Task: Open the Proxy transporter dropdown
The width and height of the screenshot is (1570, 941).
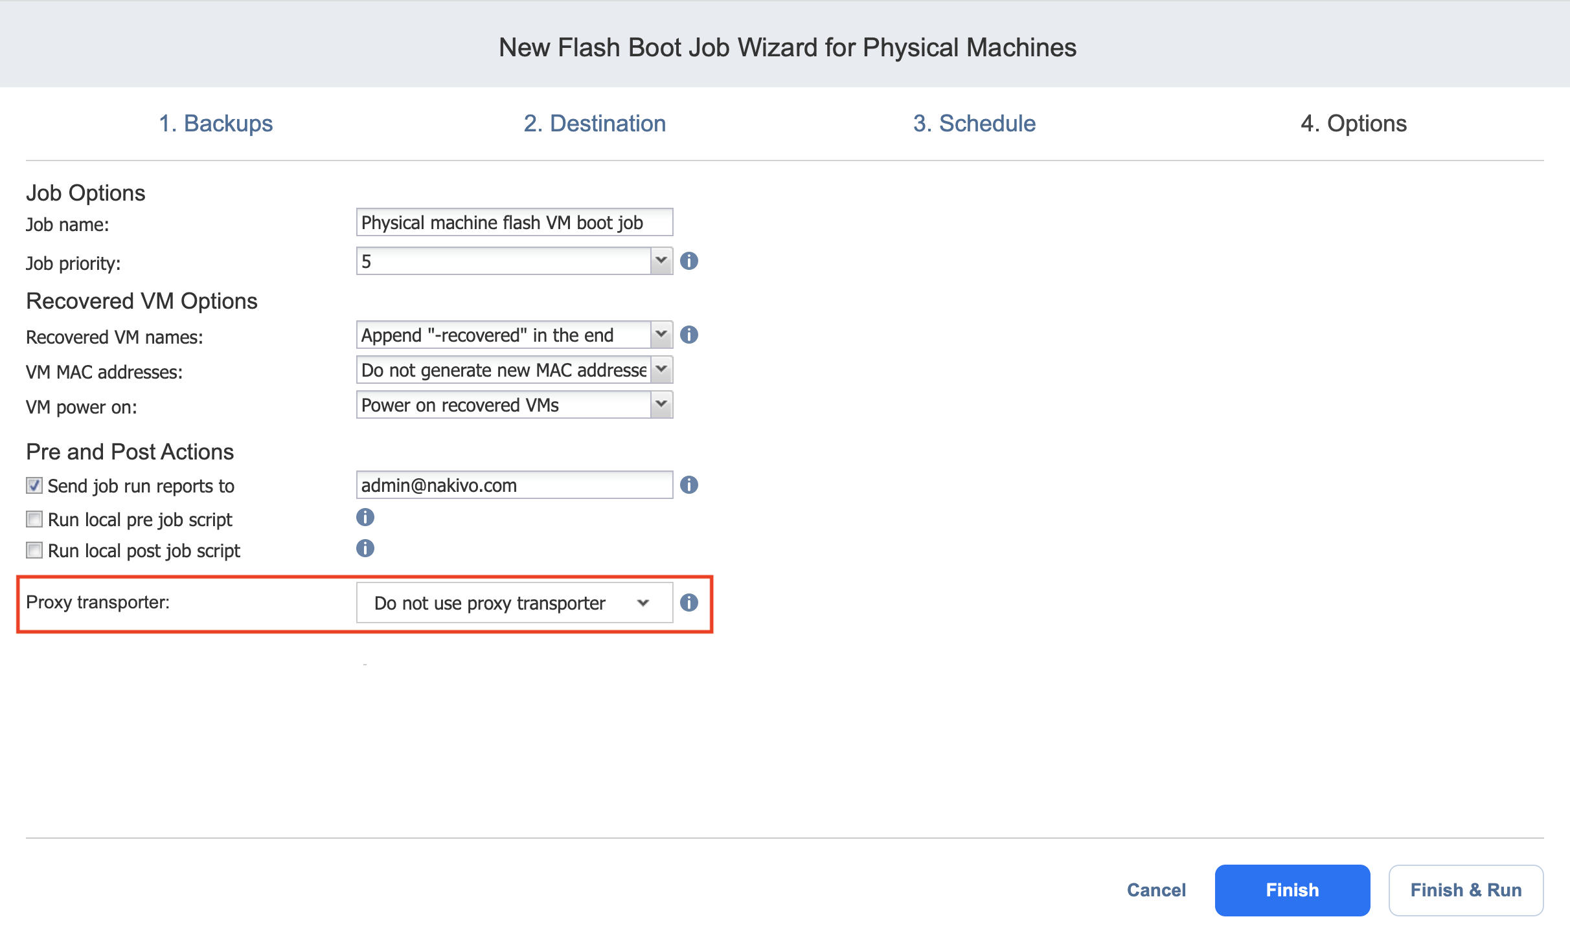Action: tap(514, 603)
